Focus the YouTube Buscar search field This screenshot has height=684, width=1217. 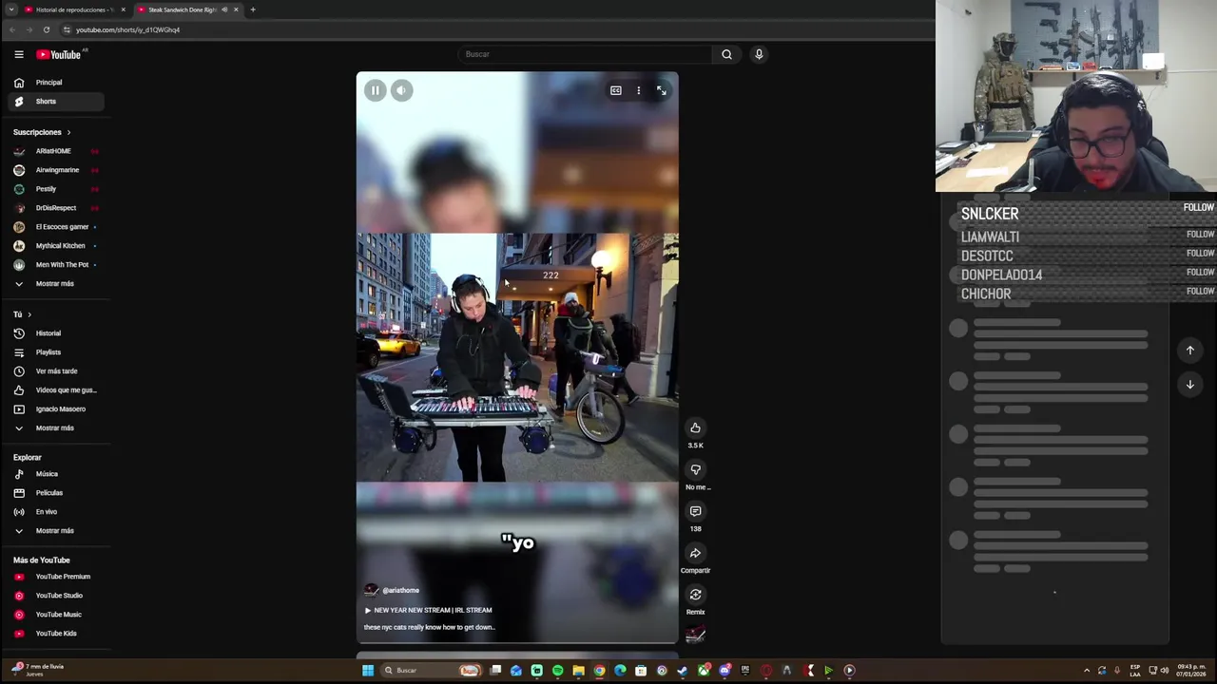click(585, 54)
